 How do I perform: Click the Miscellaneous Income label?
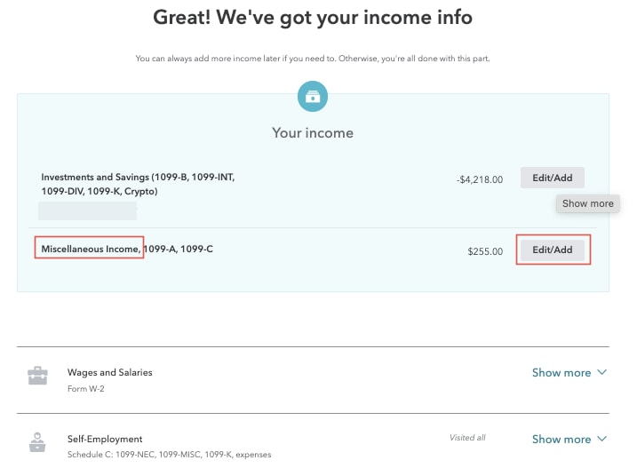coord(91,249)
